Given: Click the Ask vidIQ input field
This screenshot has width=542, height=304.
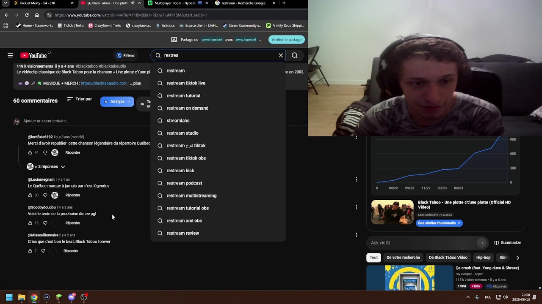Looking at the screenshot, I should coord(423,243).
